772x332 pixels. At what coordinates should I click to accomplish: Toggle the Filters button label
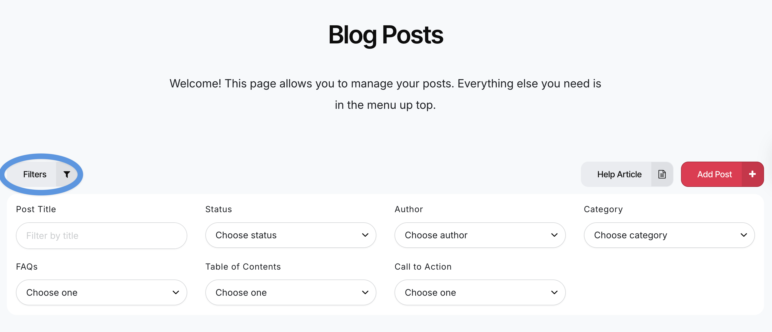(x=35, y=175)
